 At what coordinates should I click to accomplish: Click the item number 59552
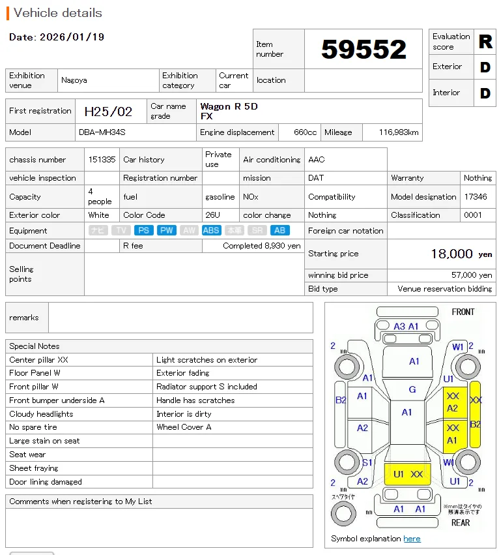click(364, 49)
